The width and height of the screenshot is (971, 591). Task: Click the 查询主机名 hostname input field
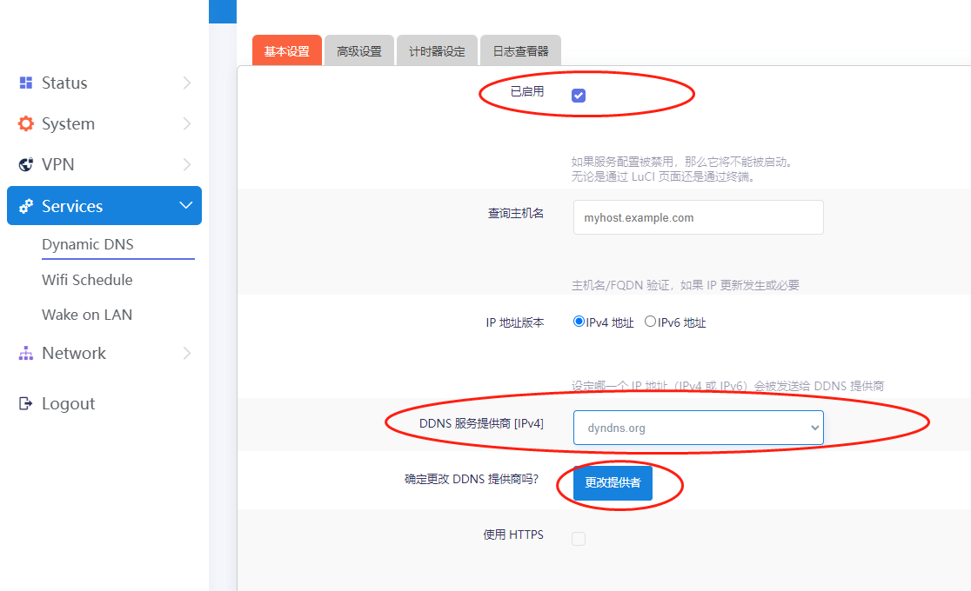698,217
